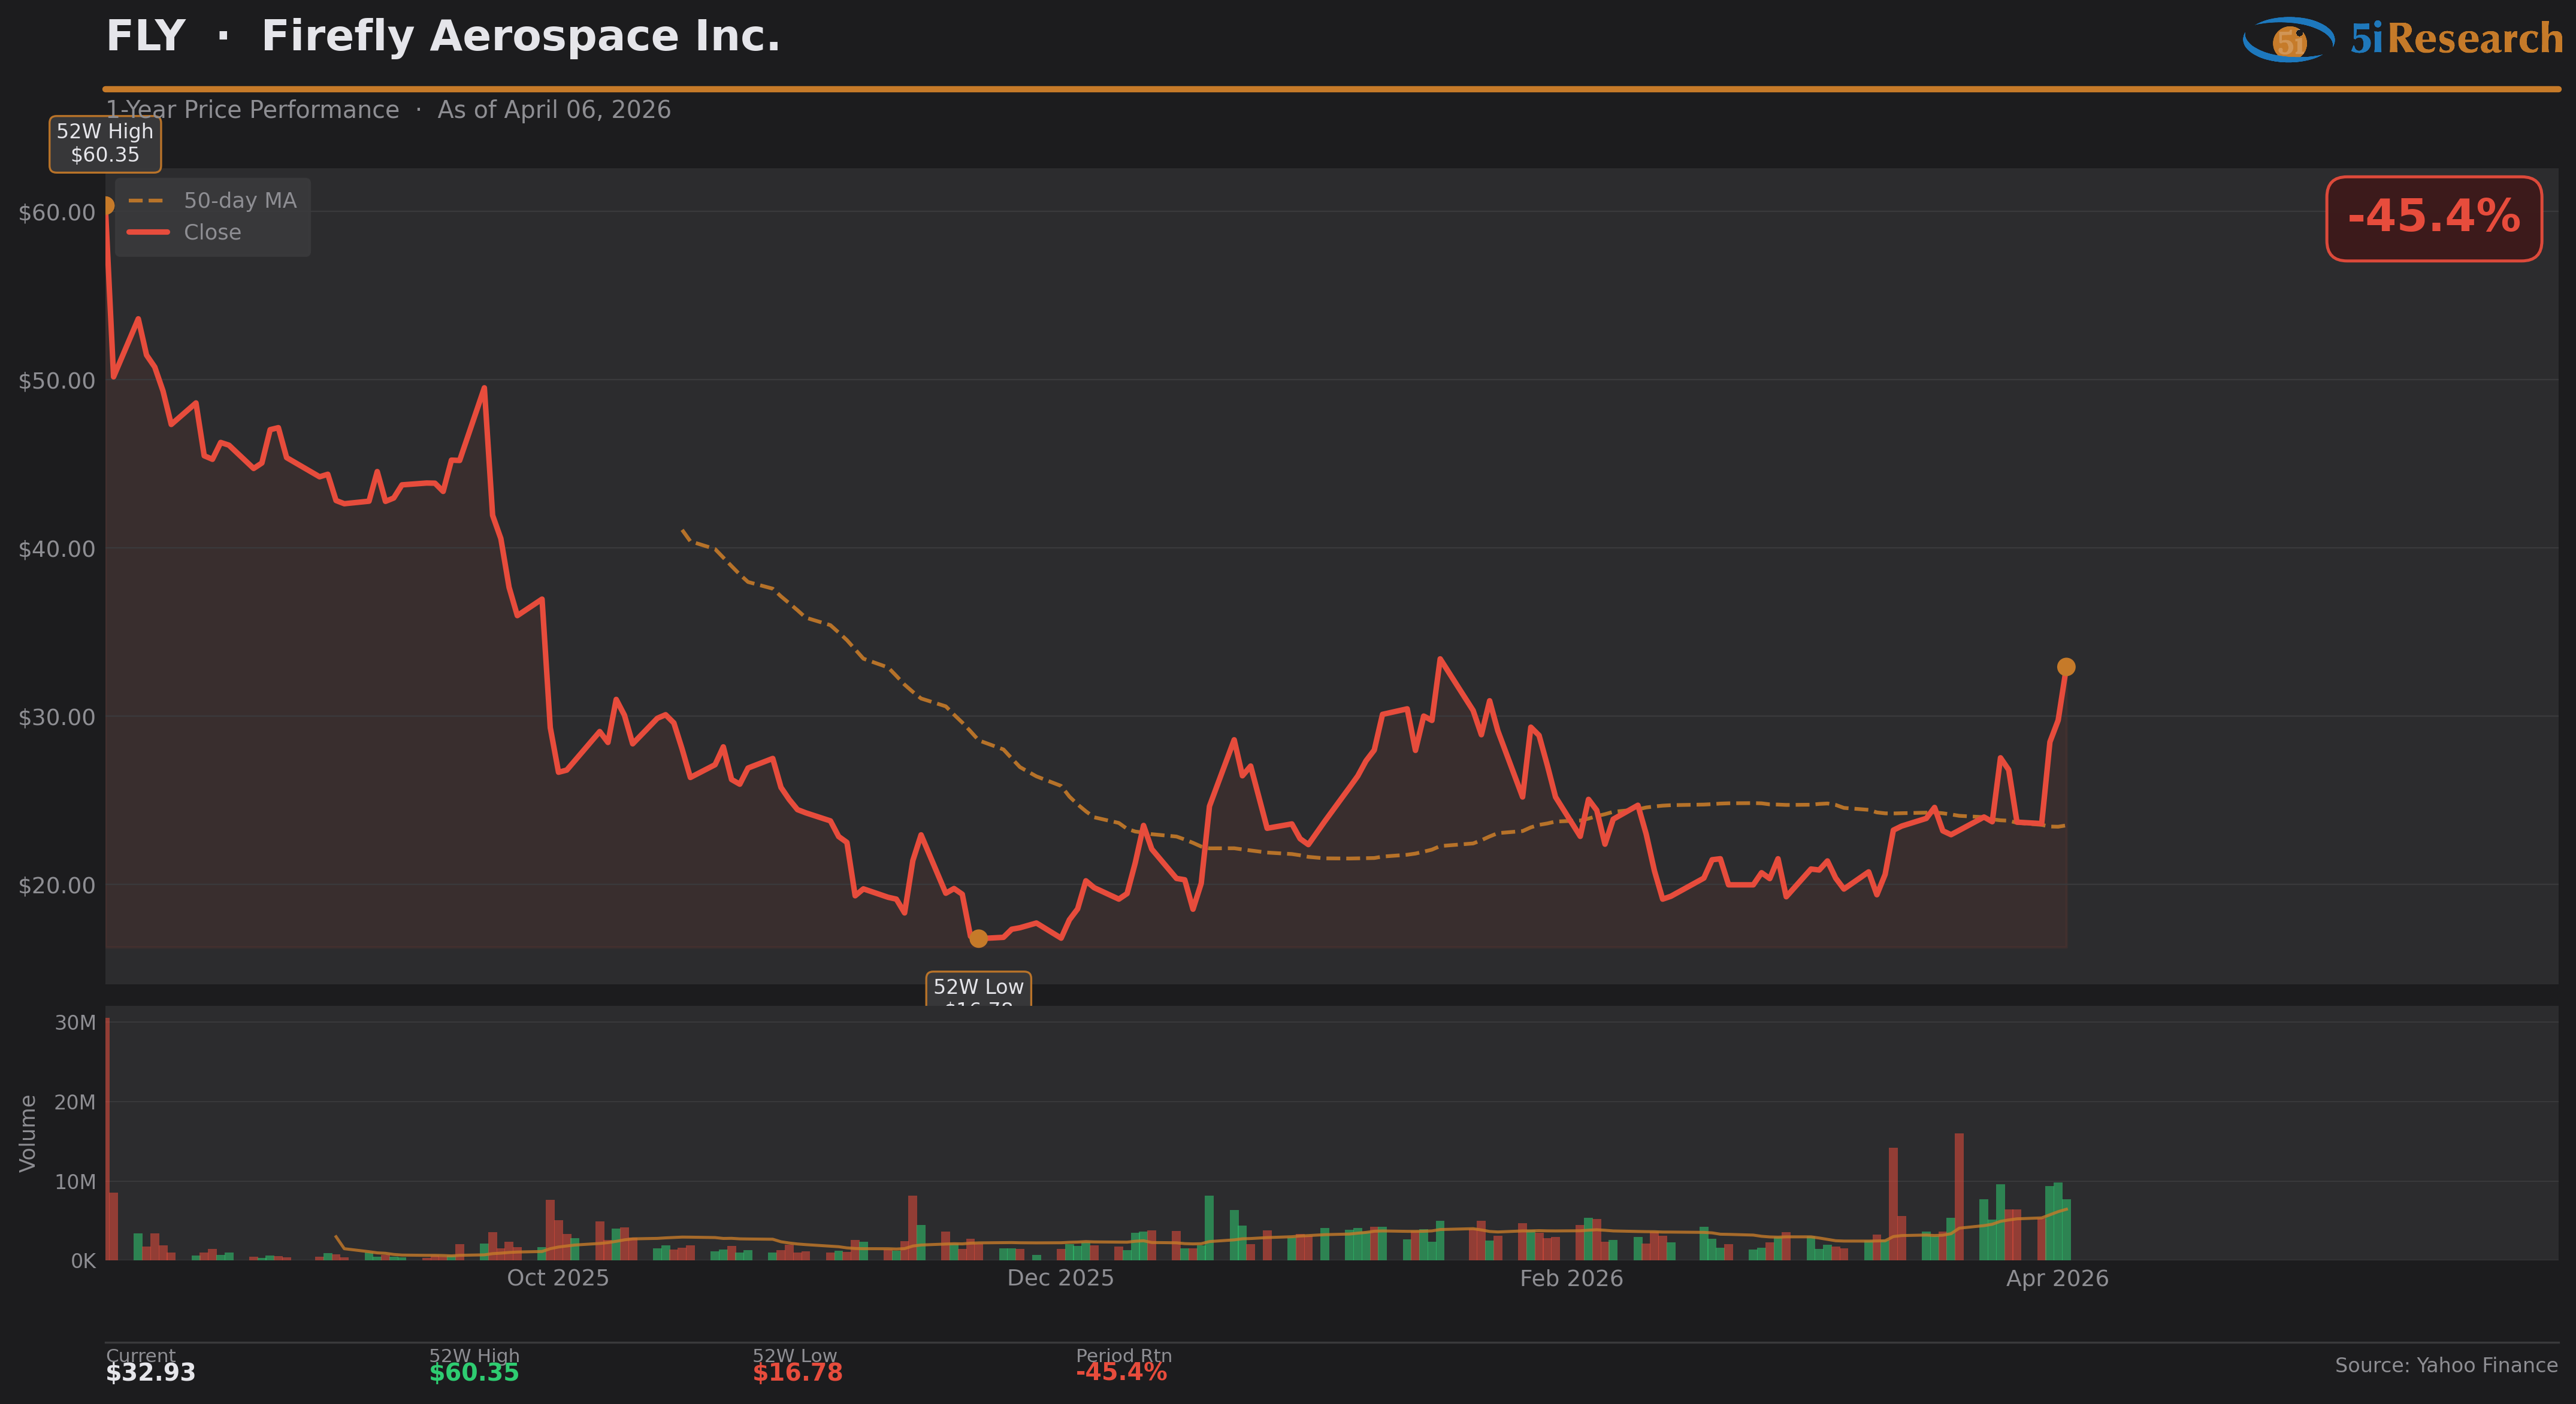The image size is (2576, 1404).
Task: Click the Dec 2025 axis label
Action: [x=1060, y=1278]
